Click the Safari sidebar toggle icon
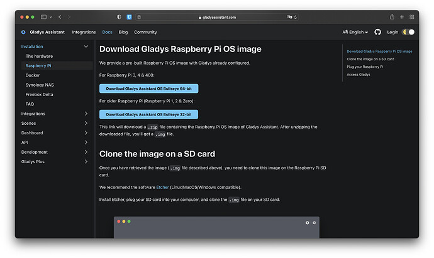 click(43, 17)
